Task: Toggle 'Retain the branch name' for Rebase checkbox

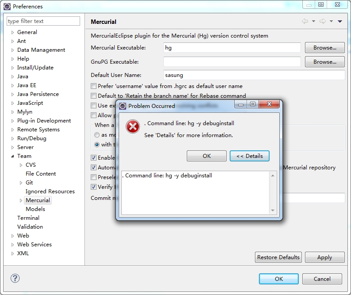Action: (x=93, y=96)
